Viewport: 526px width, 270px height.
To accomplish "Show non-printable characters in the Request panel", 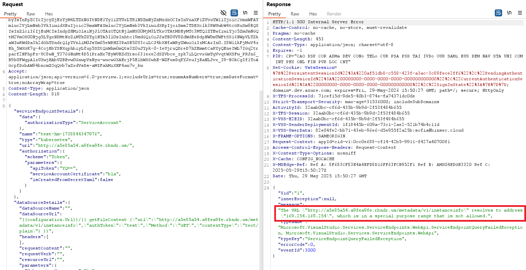I will (245, 12).
